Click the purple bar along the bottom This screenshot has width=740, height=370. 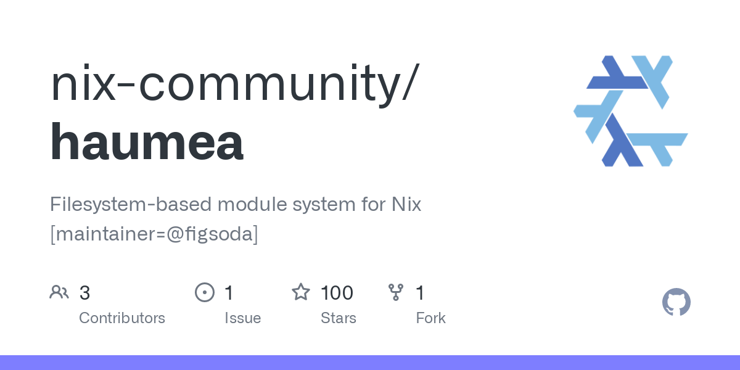point(370,363)
